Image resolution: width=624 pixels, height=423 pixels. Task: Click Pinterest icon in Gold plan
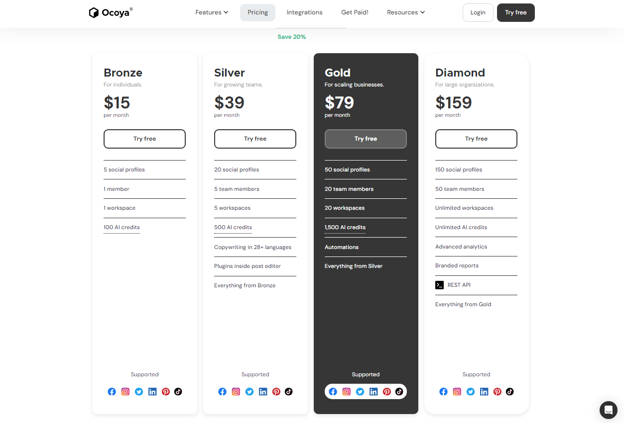[387, 392]
